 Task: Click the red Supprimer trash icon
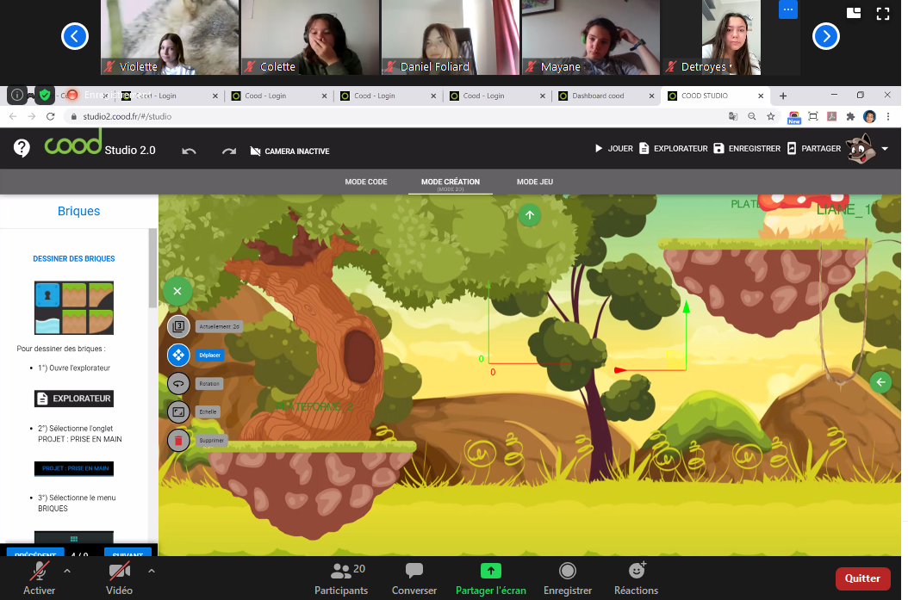pos(178,441)
